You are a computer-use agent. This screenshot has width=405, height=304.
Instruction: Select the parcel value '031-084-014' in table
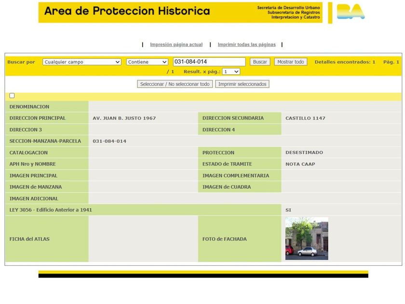[x=109, y=141]
